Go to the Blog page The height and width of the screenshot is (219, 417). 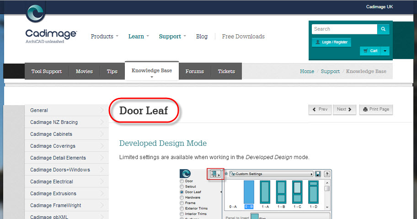click(202, 37)
